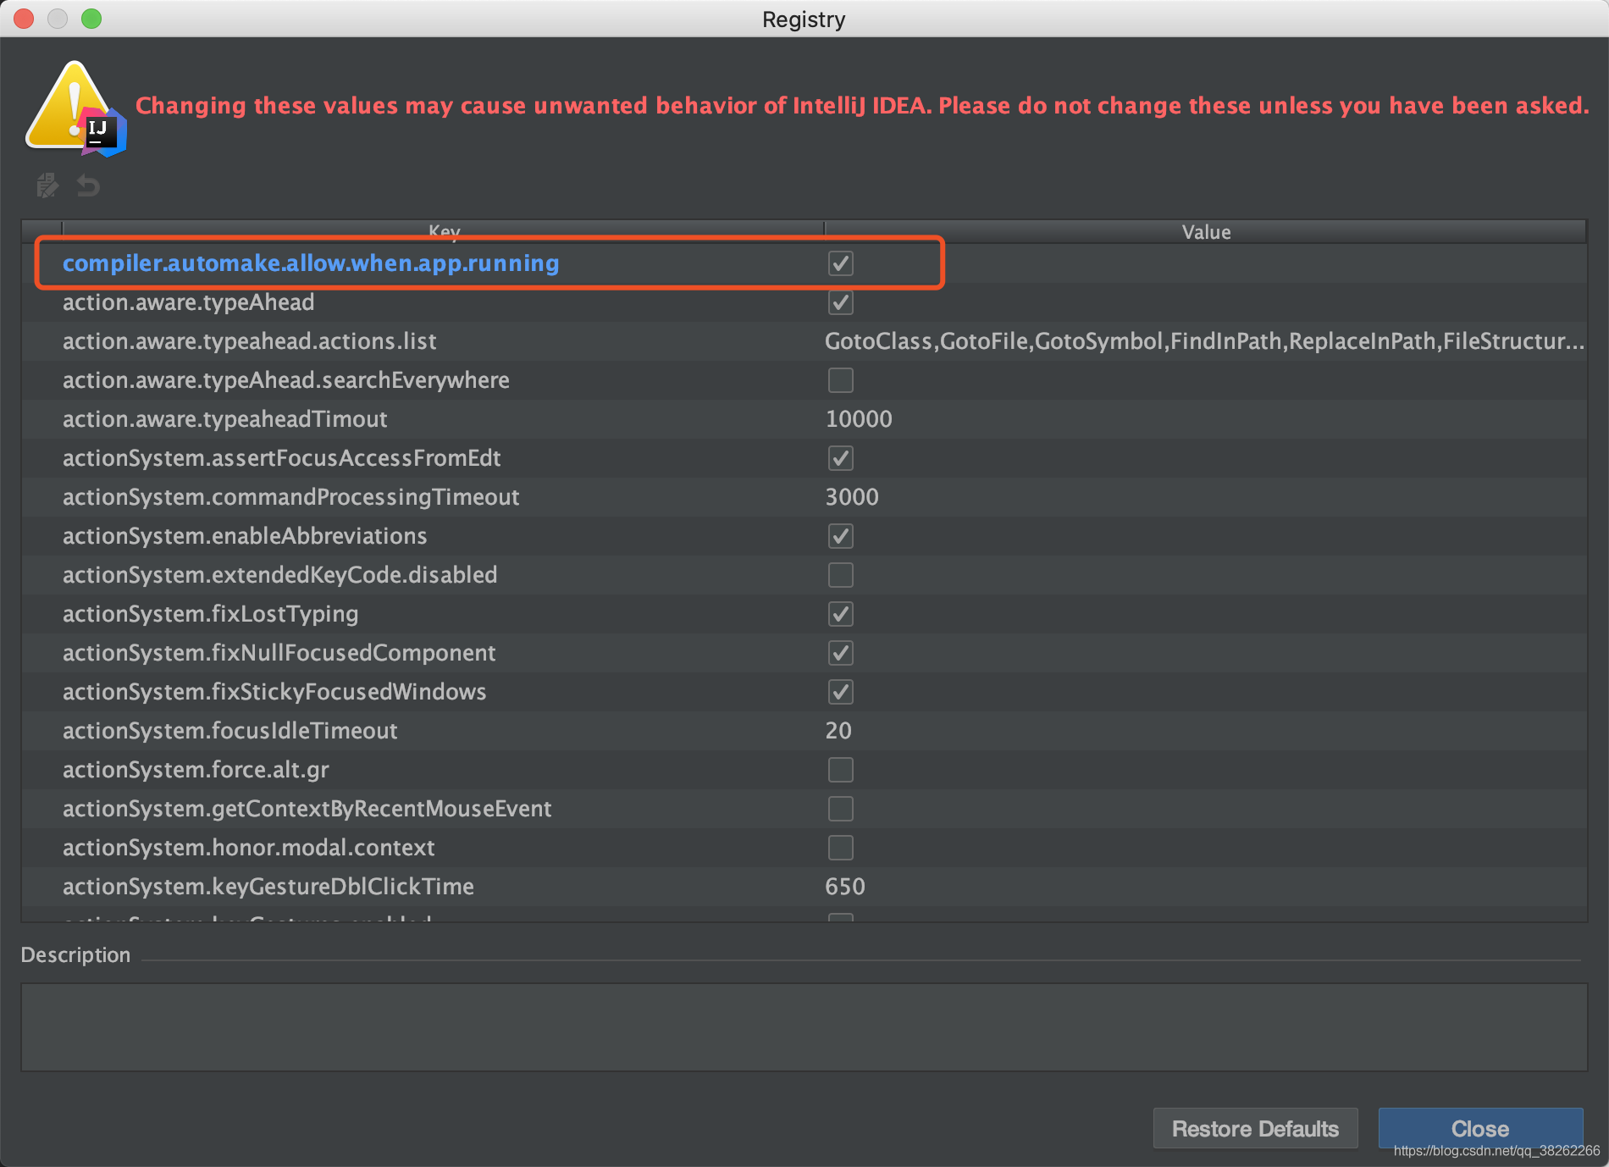This screenshot has height=1167, width=1609.
Task: Select actionSystem.fixStickyFocusedWindows key
Action: pos(274,692)
